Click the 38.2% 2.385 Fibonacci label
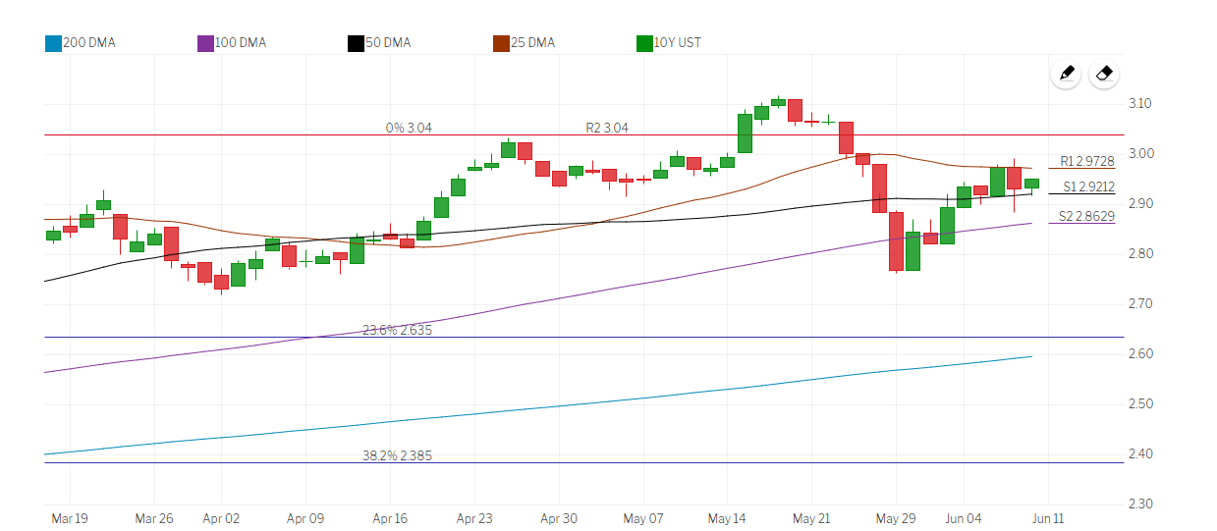1217x531 pixels. click(397, 455)
